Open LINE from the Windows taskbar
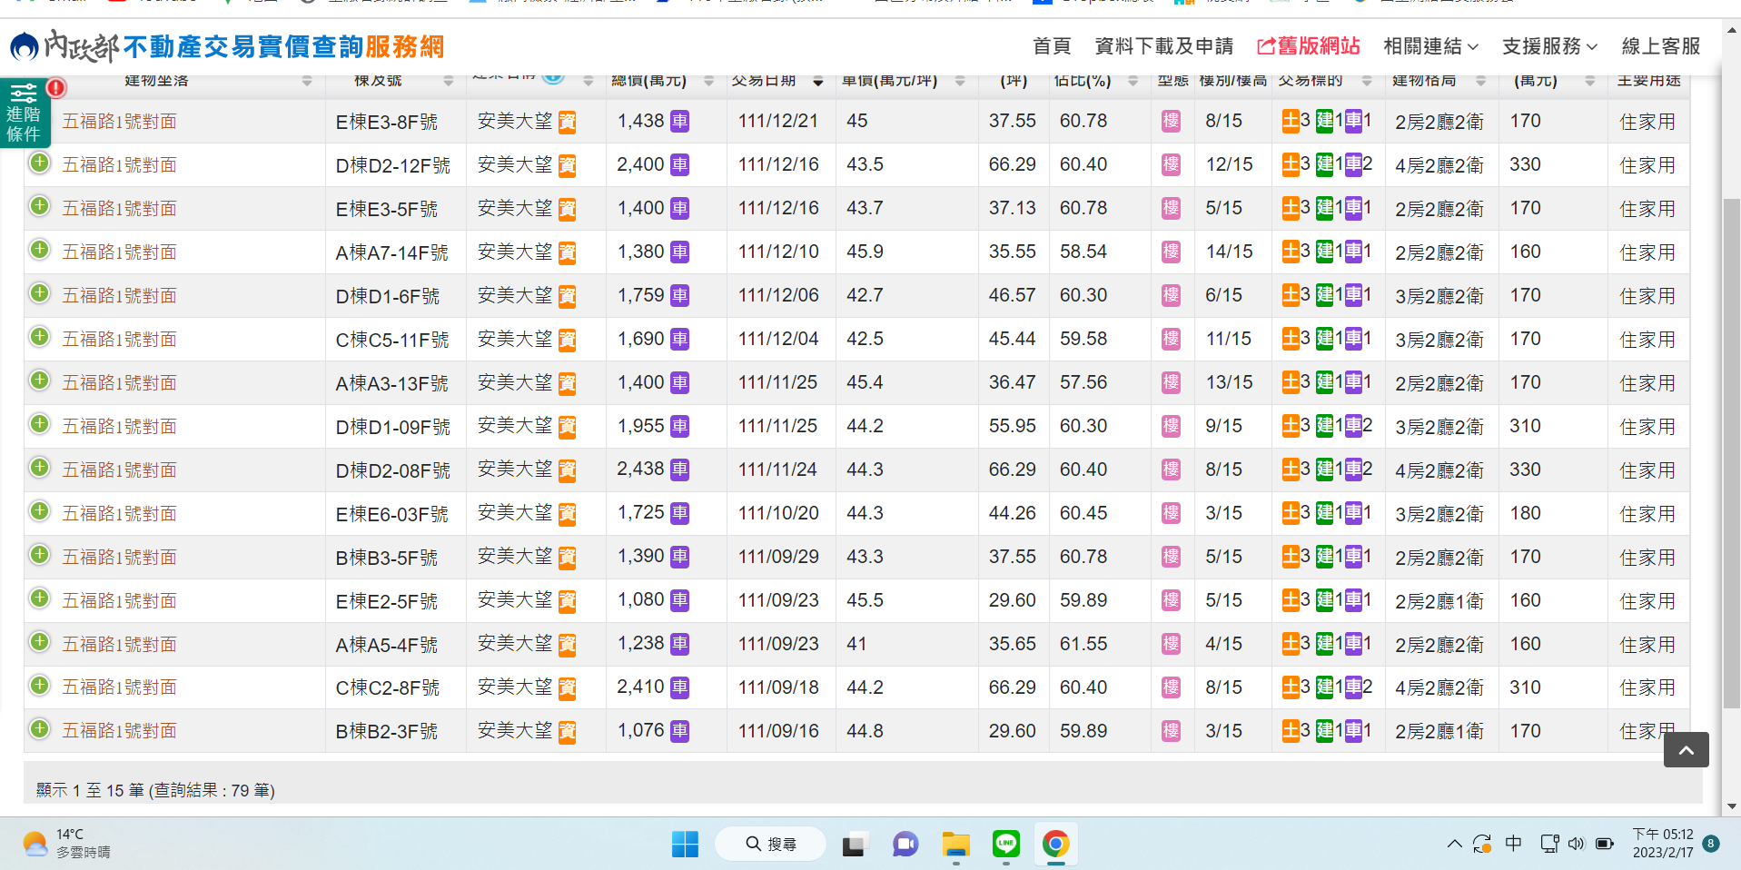This screenshot has height=870, width=1741. (x=1005, y=844)
